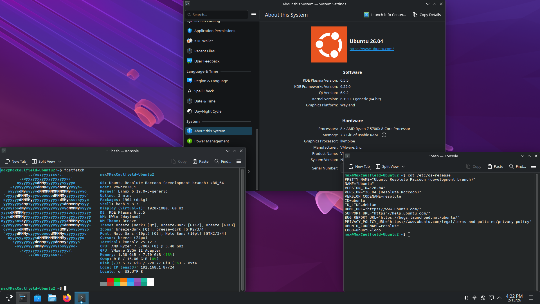The width and height of the screenshot is (540, 304).
Task: Open the Spell Check settings
Action: click(x=219, y=91)
